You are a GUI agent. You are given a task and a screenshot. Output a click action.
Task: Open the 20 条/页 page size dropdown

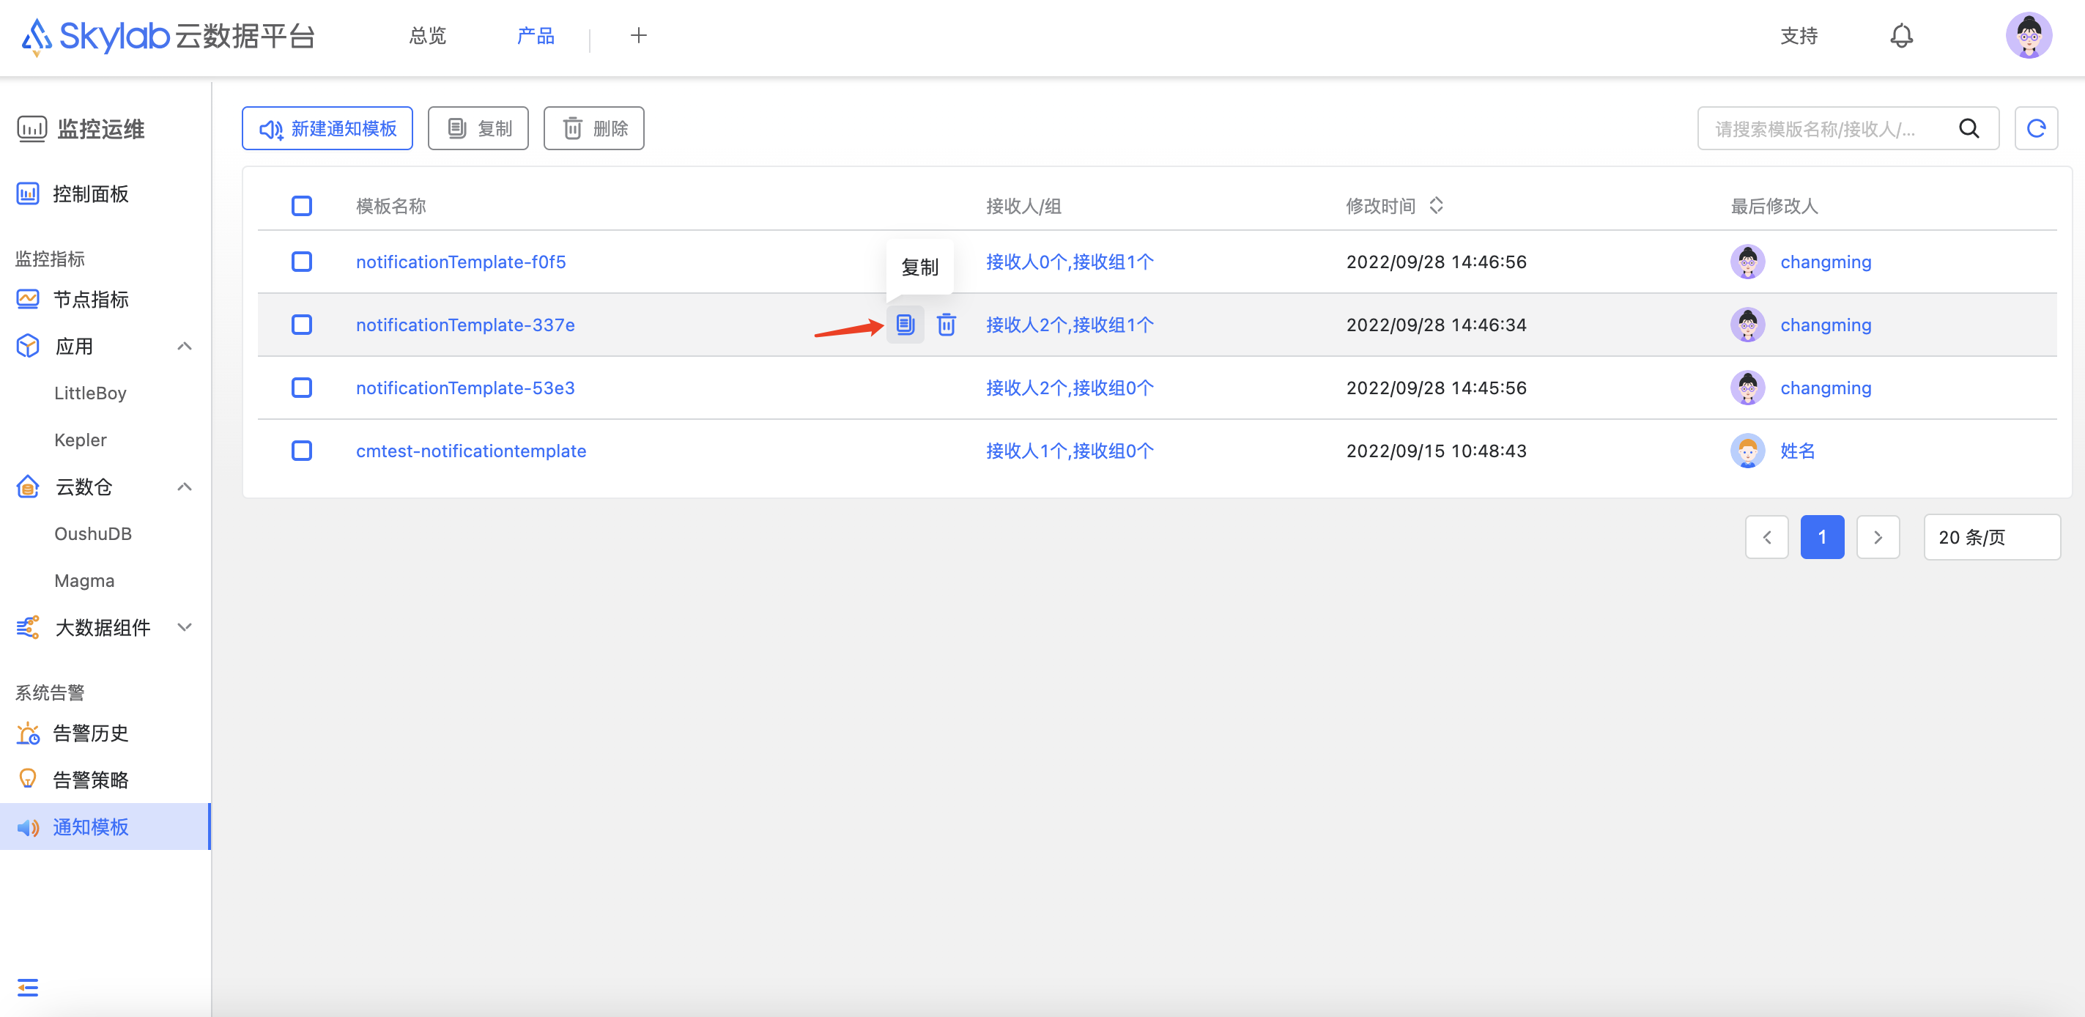[1991, 537]
